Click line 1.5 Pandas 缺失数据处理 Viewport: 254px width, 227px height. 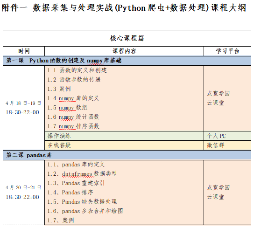coord(82,202)
